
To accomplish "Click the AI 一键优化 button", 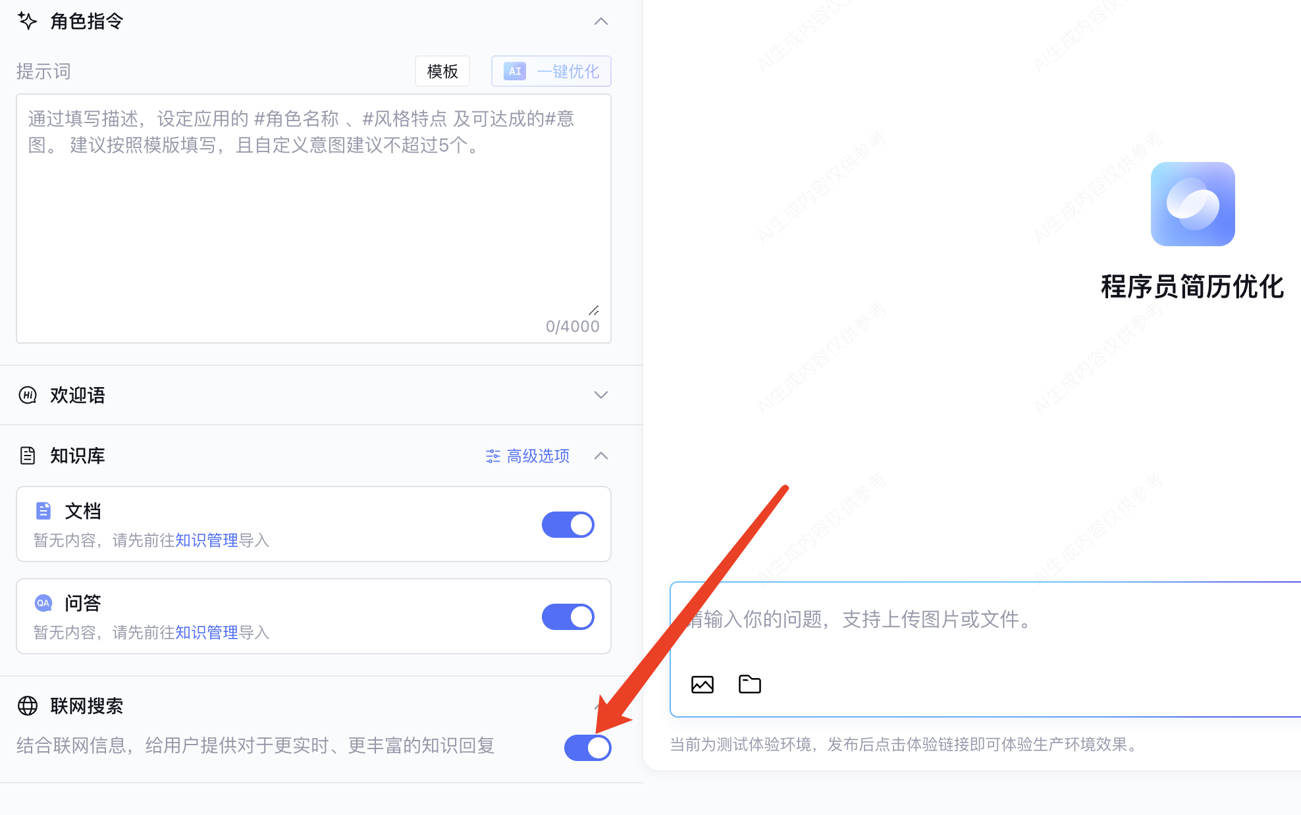I will pyautogui.click(x=551, y=71).
